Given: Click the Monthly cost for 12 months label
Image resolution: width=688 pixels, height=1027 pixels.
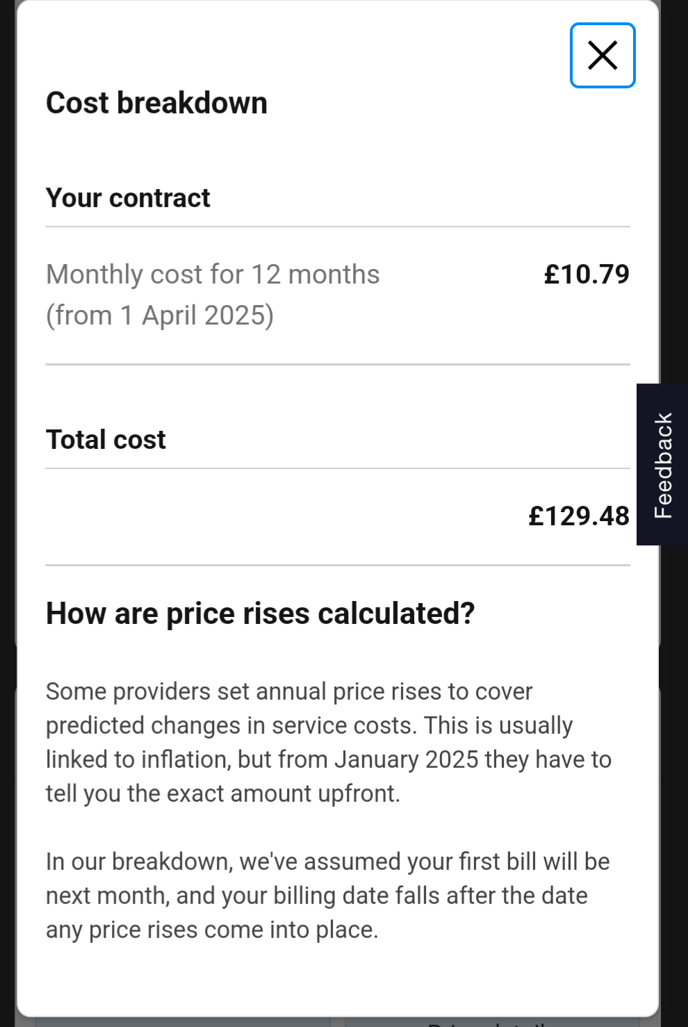Looking at the screenshot, I should pos(213,274).
